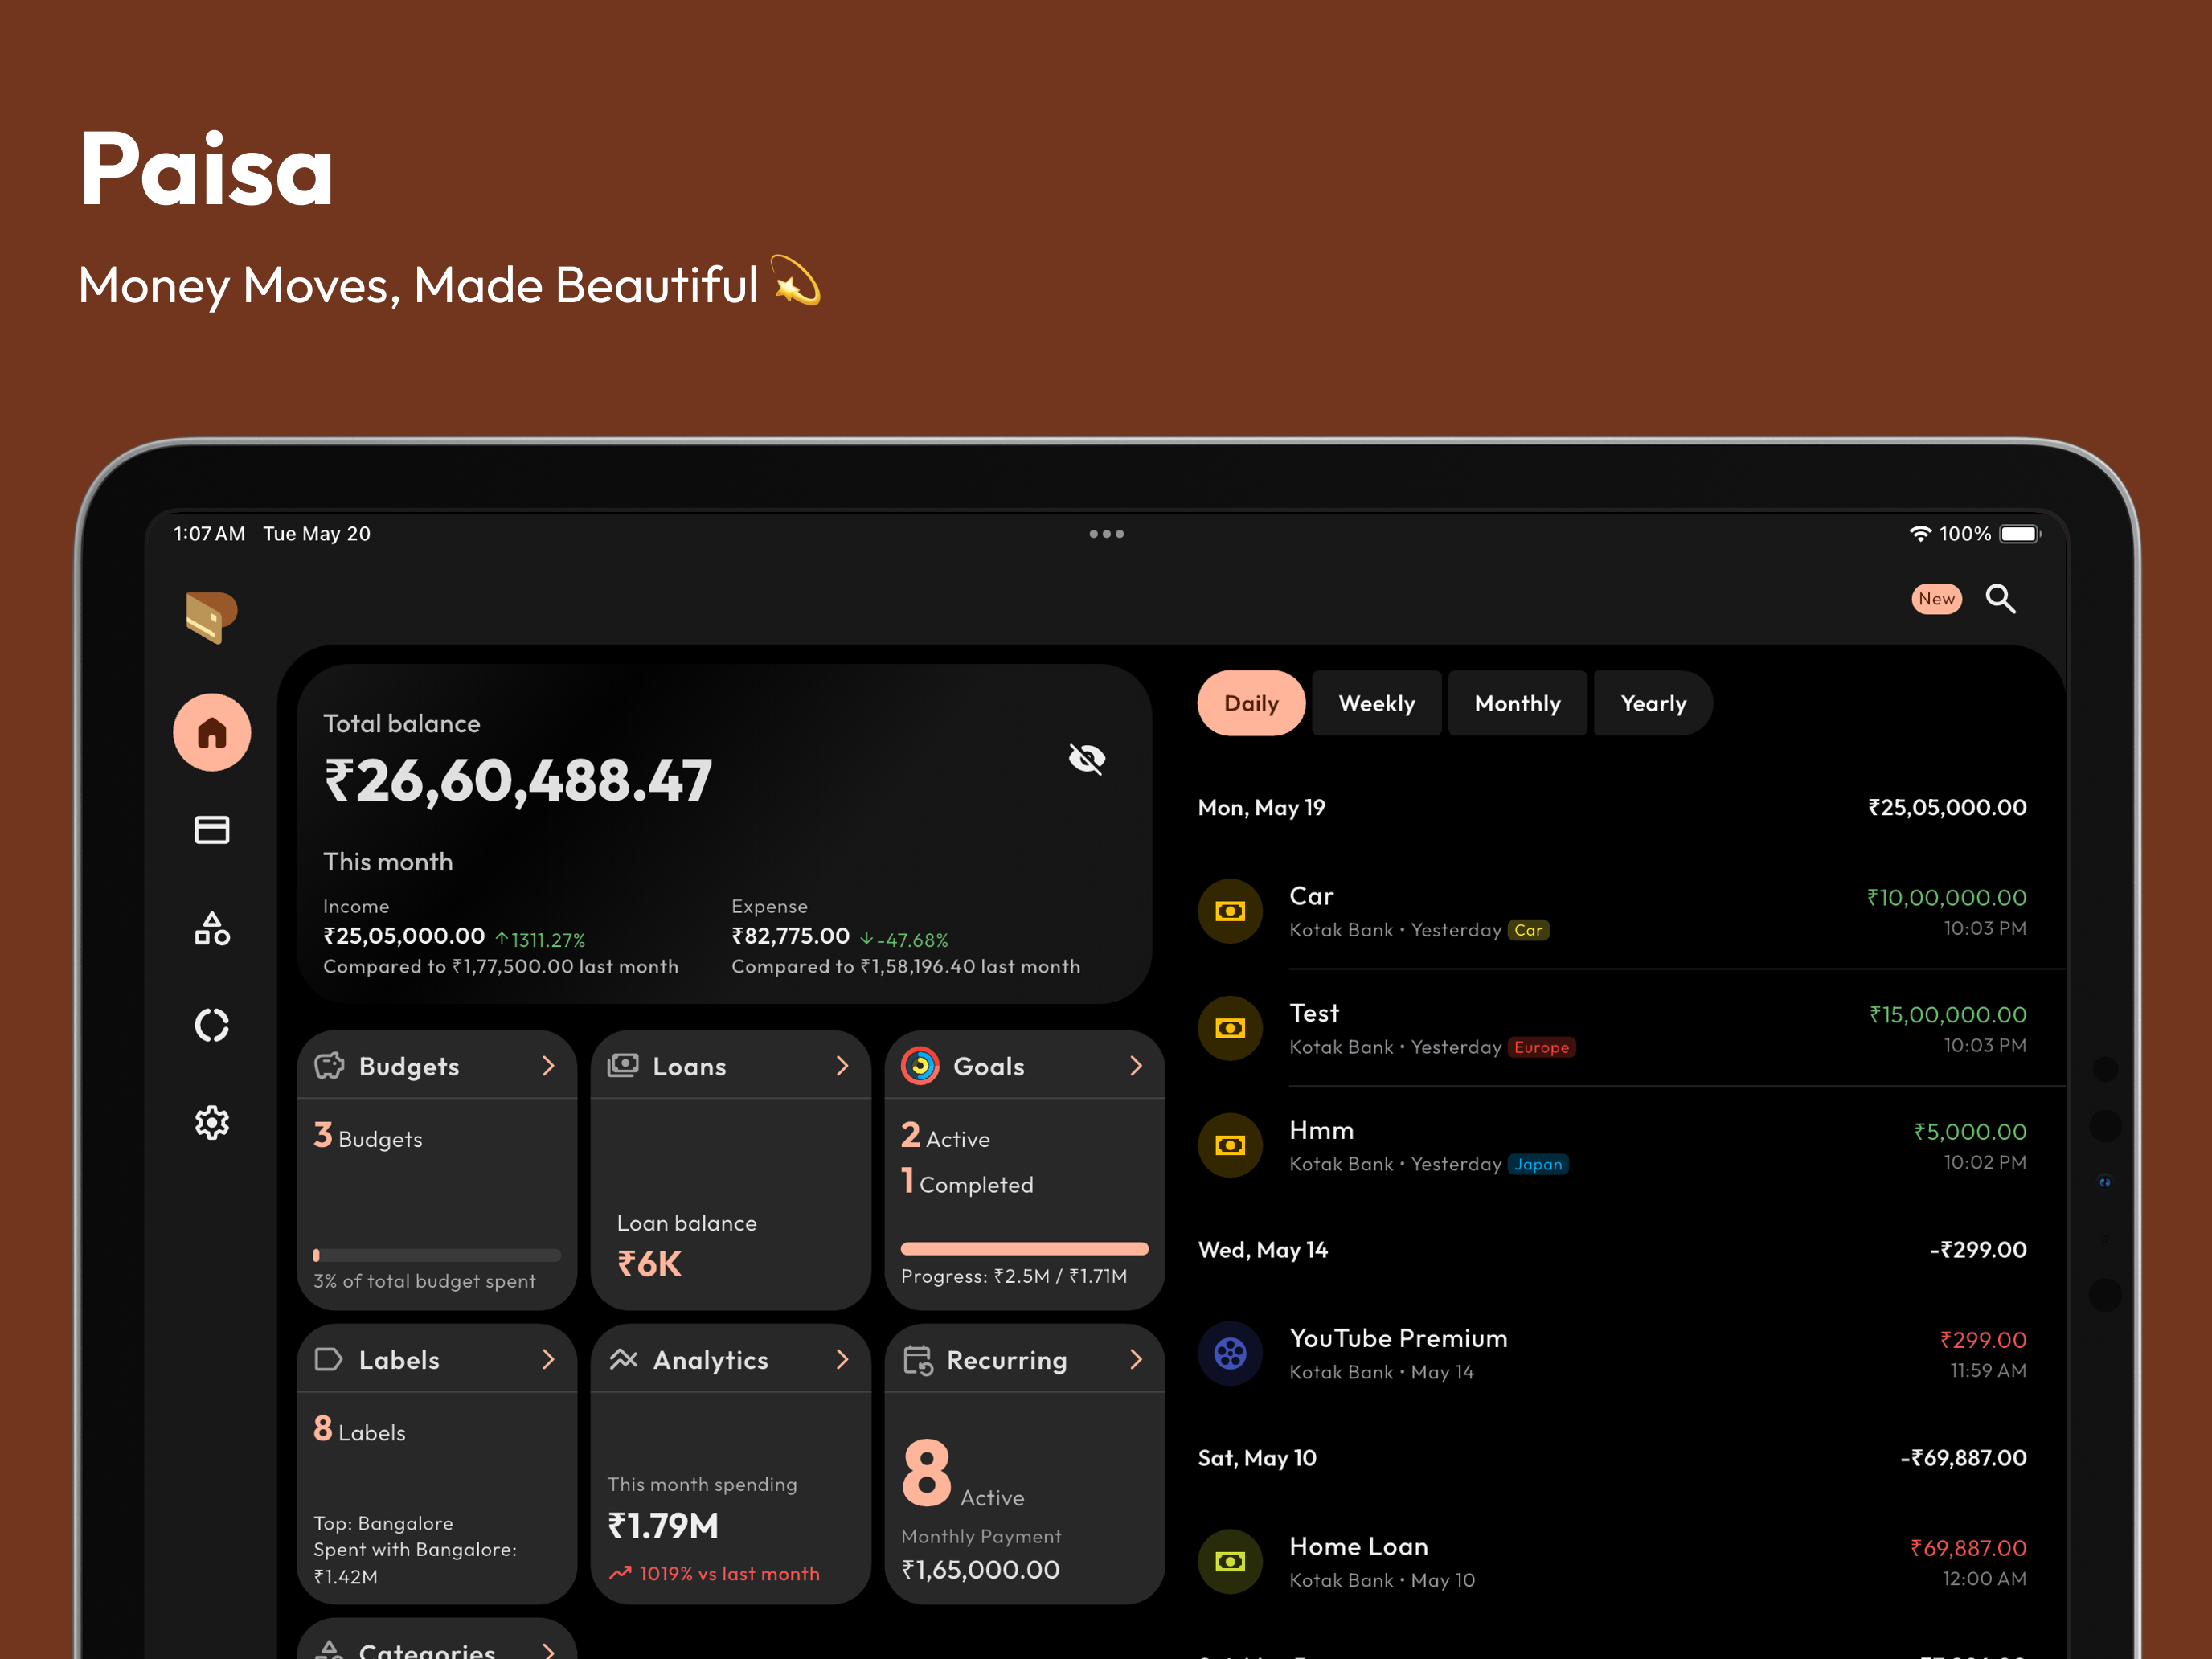
Task: Click the three-dot multitasking menu
Action: pos(1106,534)
